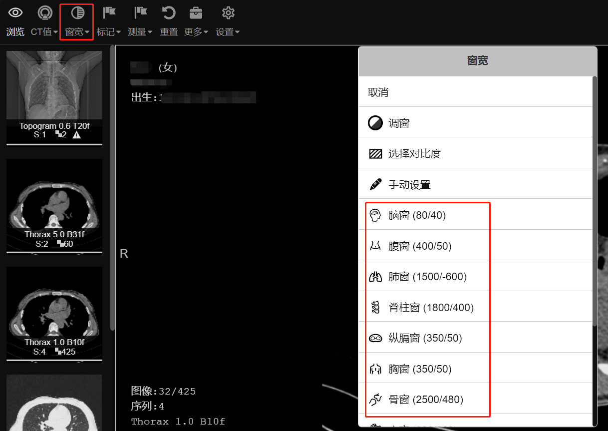
Task: Expand the CT值 dropdown label
Action: click(44, 32)
